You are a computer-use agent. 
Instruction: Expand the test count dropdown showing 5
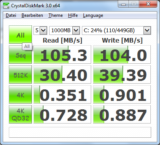tap(43, 30)
